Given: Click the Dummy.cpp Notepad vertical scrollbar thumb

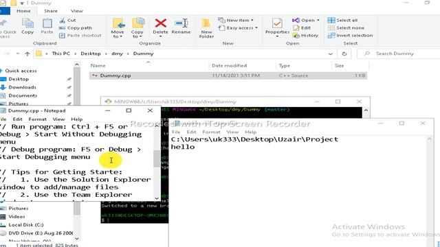Looking at the screenshot, I should click(157, 158).
